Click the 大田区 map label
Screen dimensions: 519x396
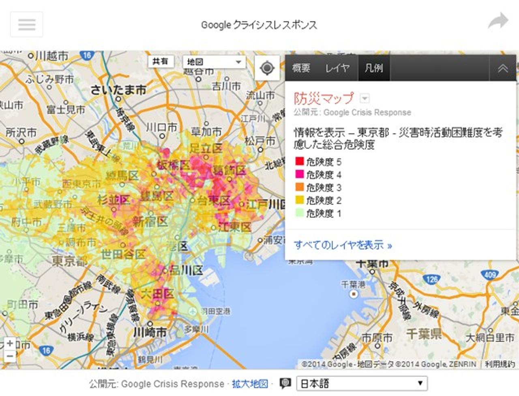(x=157, y=294)
